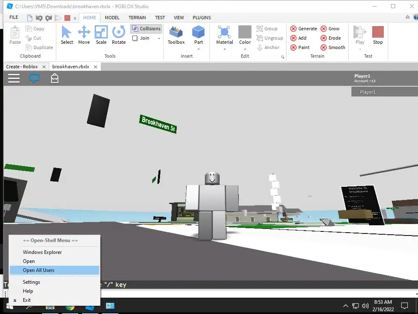Activate the Select tool
Image resolution: width=418 pixels, height=314 pixels.
[67, 35]
